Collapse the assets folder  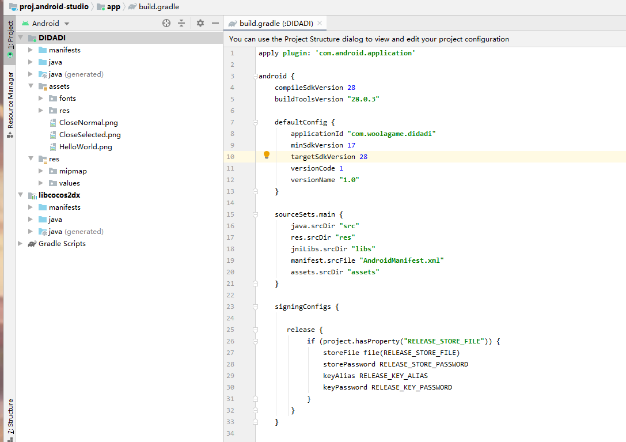click(31, 86)
